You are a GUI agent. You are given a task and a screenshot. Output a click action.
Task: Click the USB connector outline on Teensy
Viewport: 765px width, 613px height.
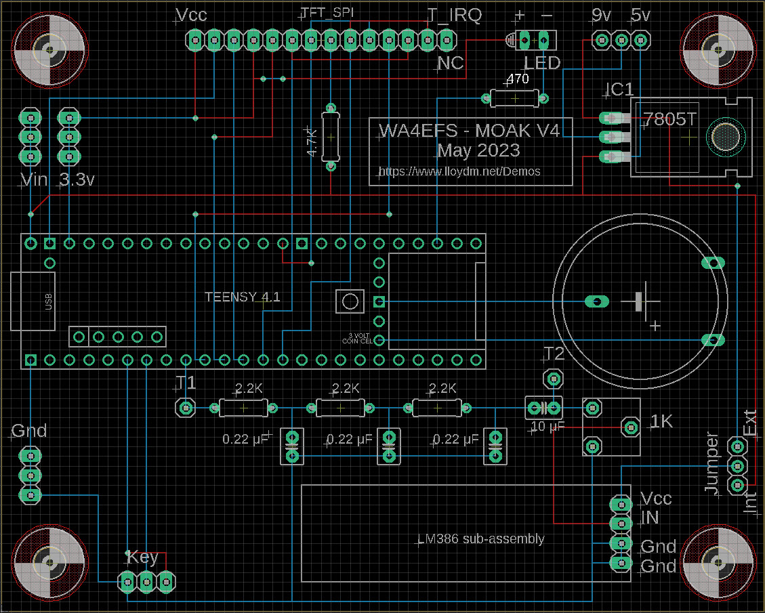pyautogui.click(x=33, y=301)
